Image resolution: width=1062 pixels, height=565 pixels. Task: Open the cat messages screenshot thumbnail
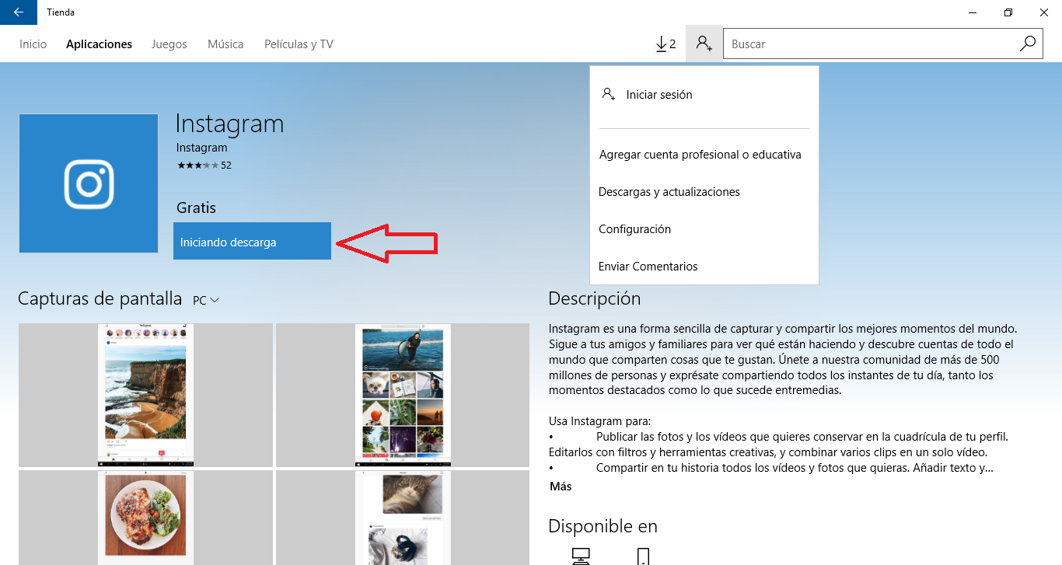tap(403, 518)
